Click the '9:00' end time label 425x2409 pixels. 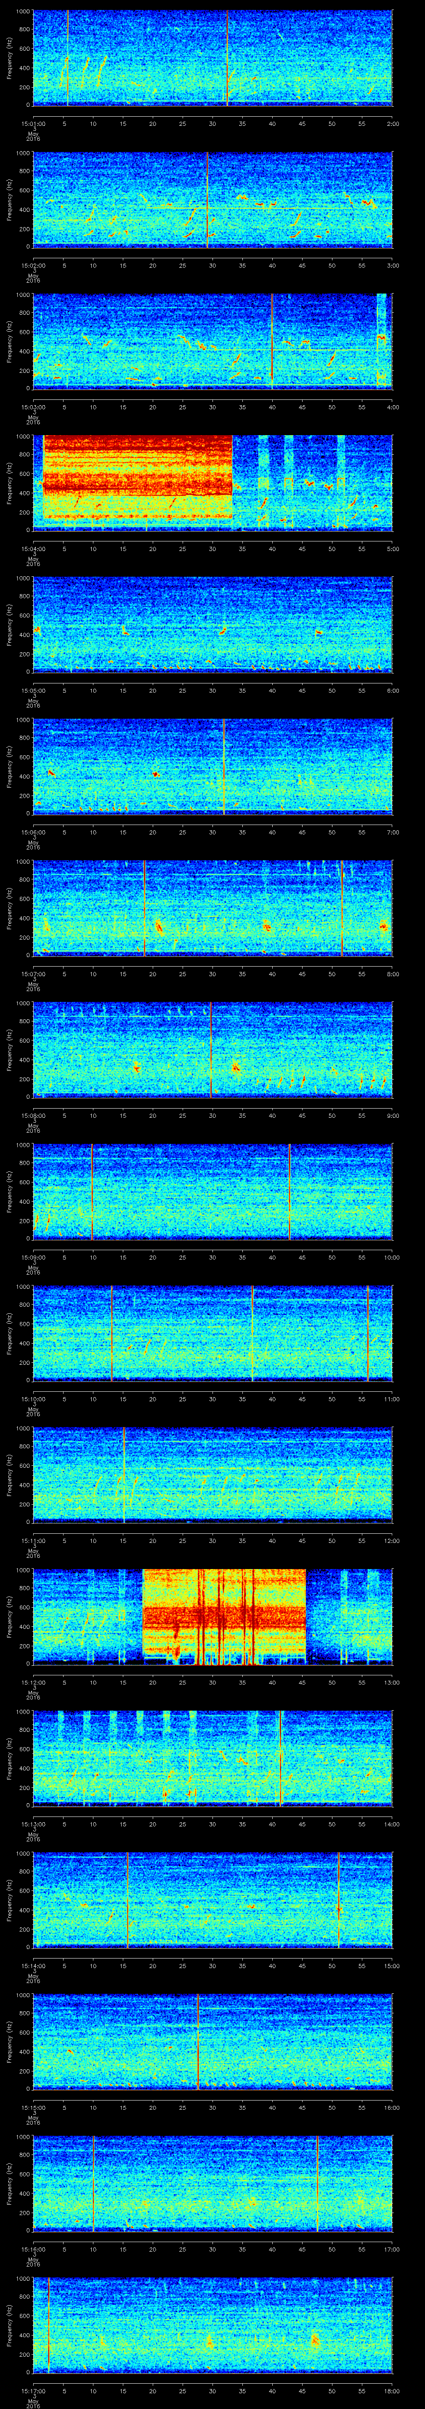click(392, 1115)
